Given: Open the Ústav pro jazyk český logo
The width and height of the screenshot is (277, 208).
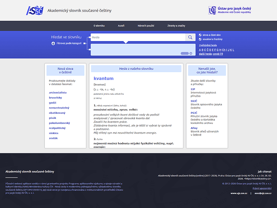Looking at the screenshot, I should (x=229, y=11).
